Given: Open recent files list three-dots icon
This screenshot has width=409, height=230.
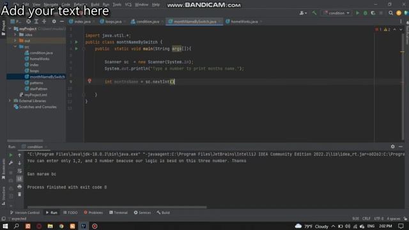Looking at the screenshot, I should pyautogui.click(x=401, y=22).
